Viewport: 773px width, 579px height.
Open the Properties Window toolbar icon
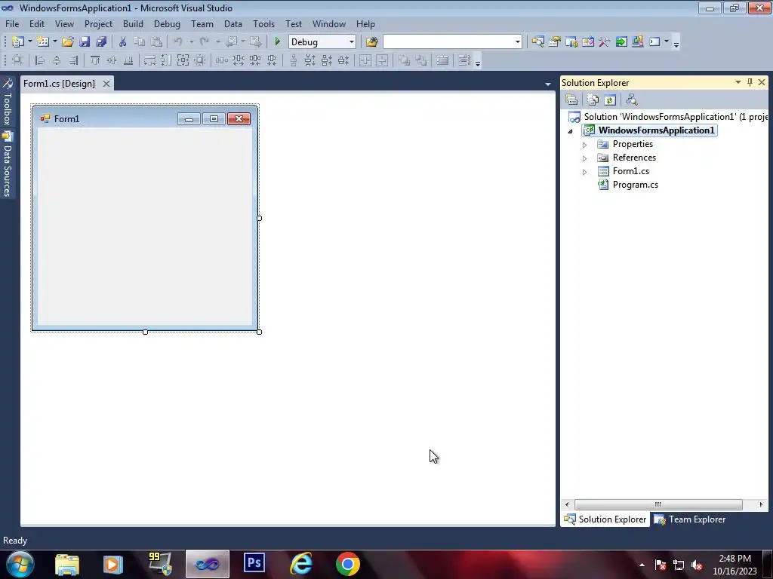555,42
